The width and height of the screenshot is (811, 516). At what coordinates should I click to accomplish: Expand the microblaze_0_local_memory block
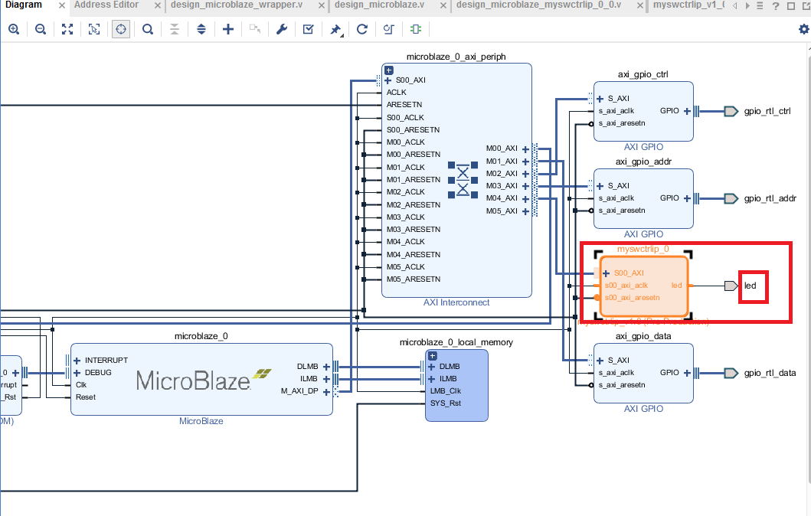[432, 356]
